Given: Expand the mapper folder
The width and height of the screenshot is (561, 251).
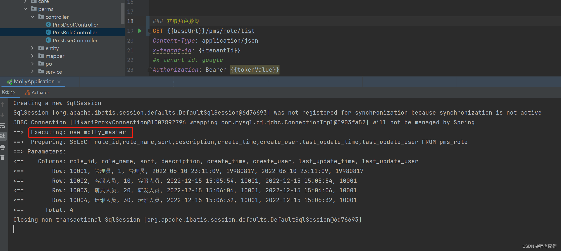Looking at the screenshot, I should (32, 56).
